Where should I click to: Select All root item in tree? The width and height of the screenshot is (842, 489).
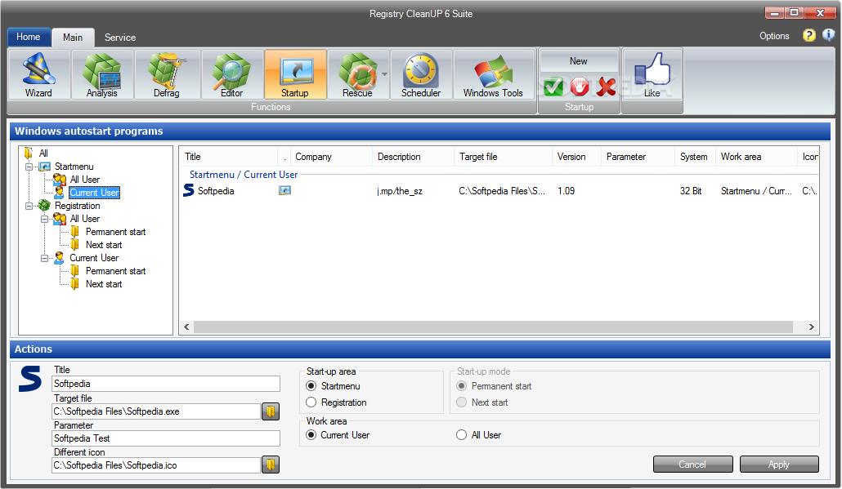[x=43, y=153]
